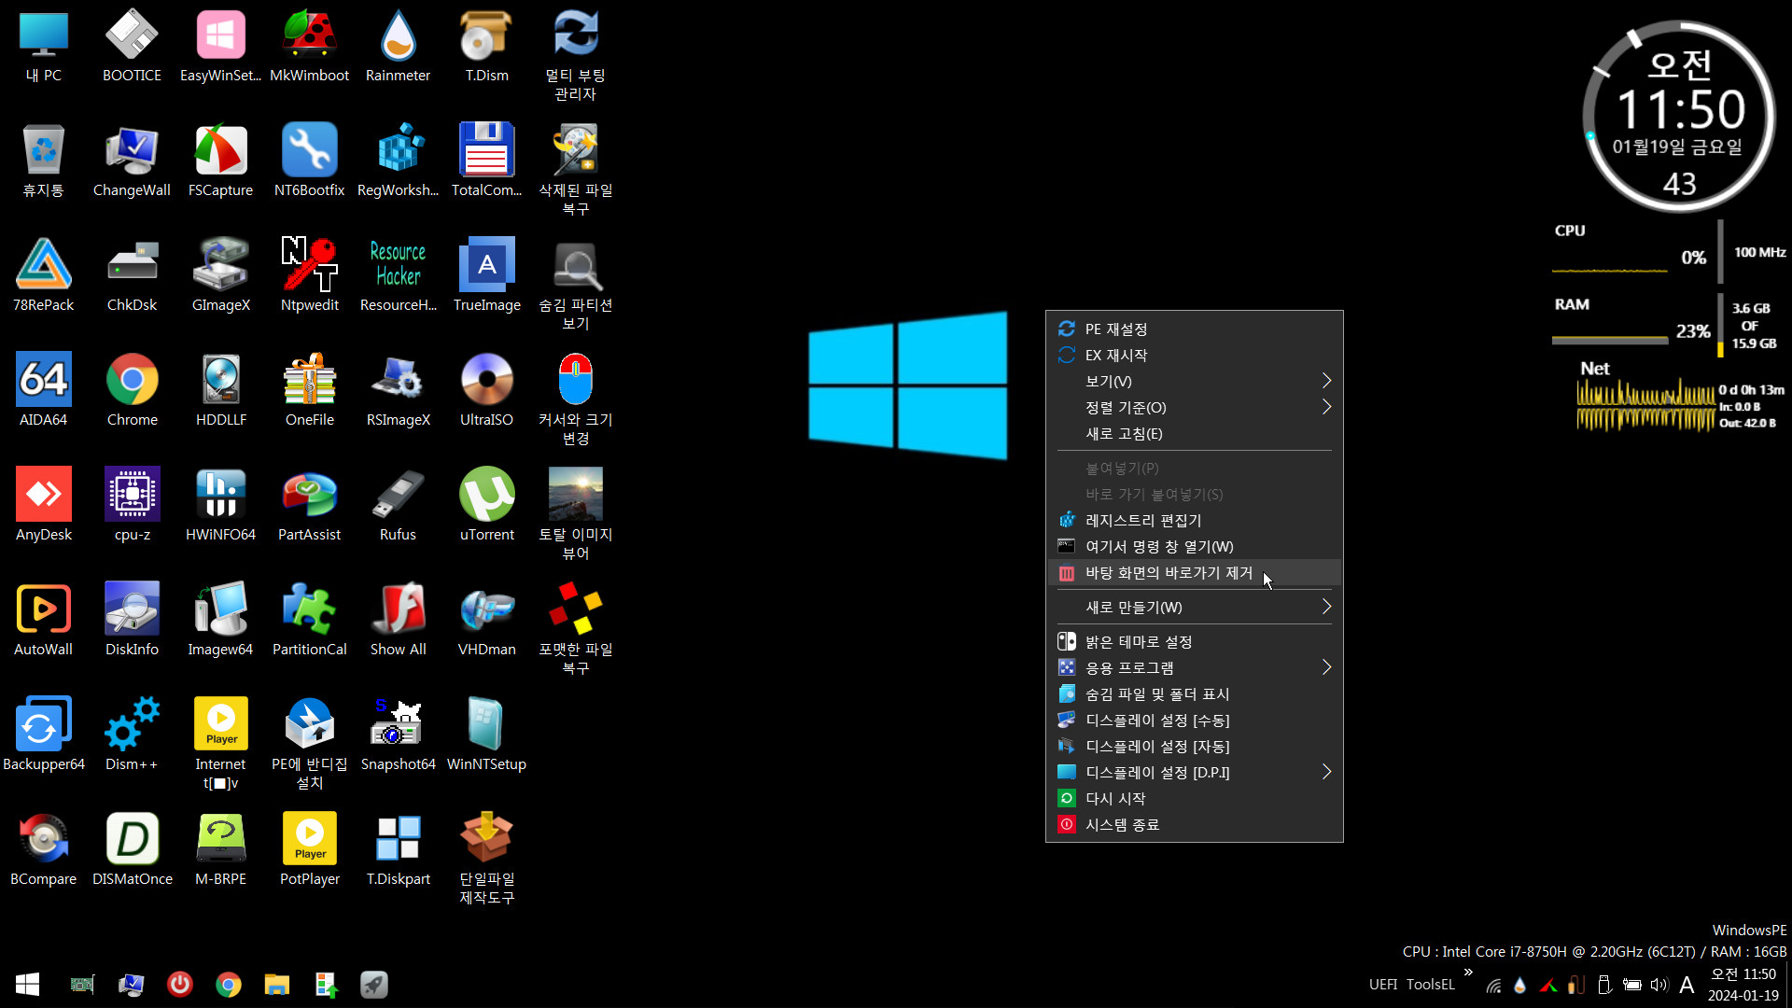
Task: Launch AnyDesk from the desktop
Action: [43, 504]
